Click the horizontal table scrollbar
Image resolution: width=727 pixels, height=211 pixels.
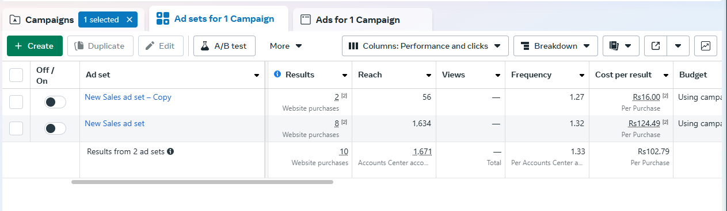click(x=202, y=182)
